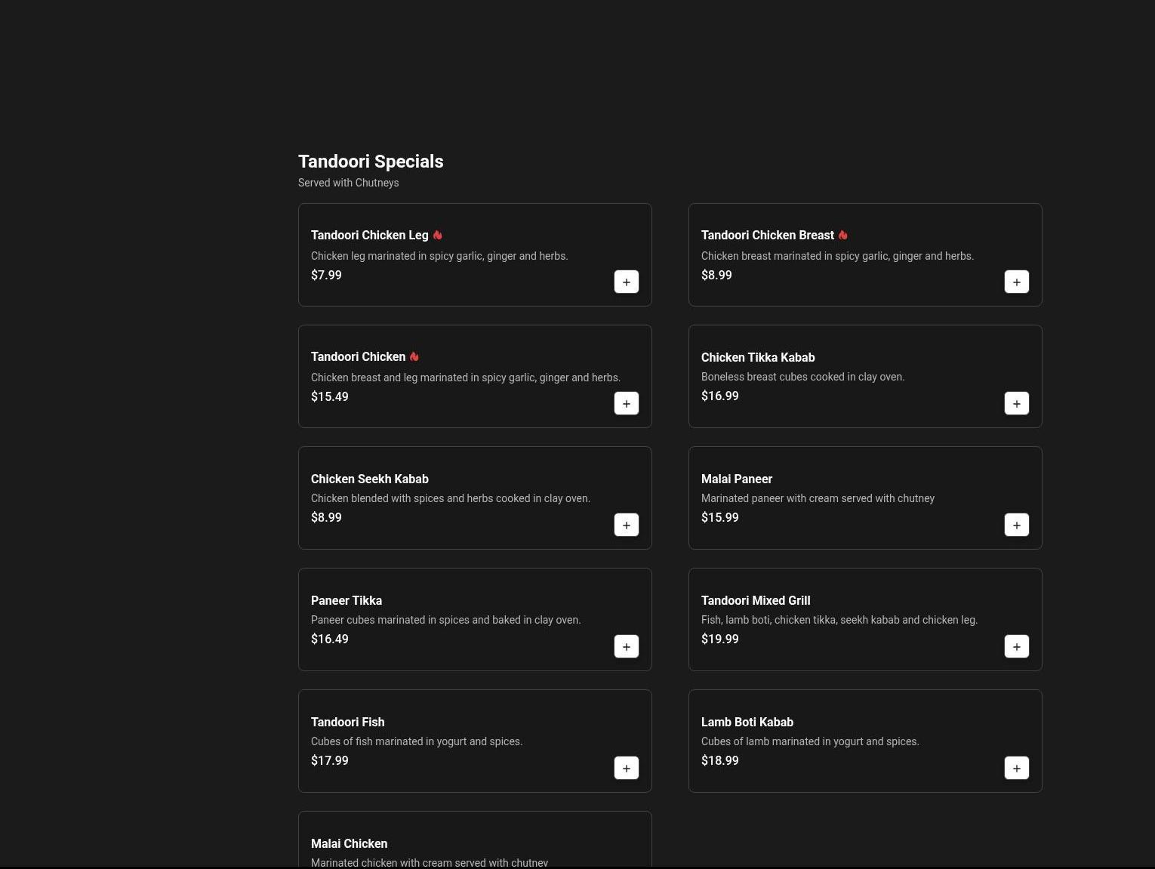Open the Malai Chicken menu card
1155x869 pixels.
pyautogui.click(x=474, y=842)
